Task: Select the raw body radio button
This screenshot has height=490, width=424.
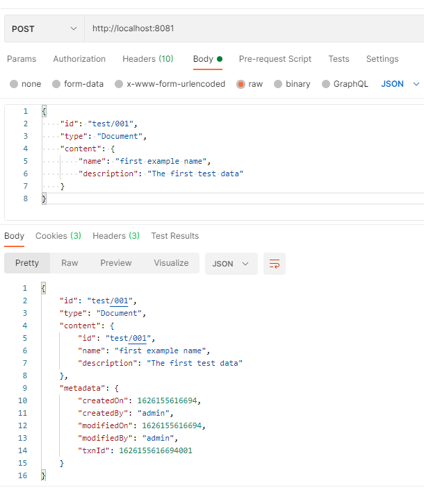Action: pos(240,84)
